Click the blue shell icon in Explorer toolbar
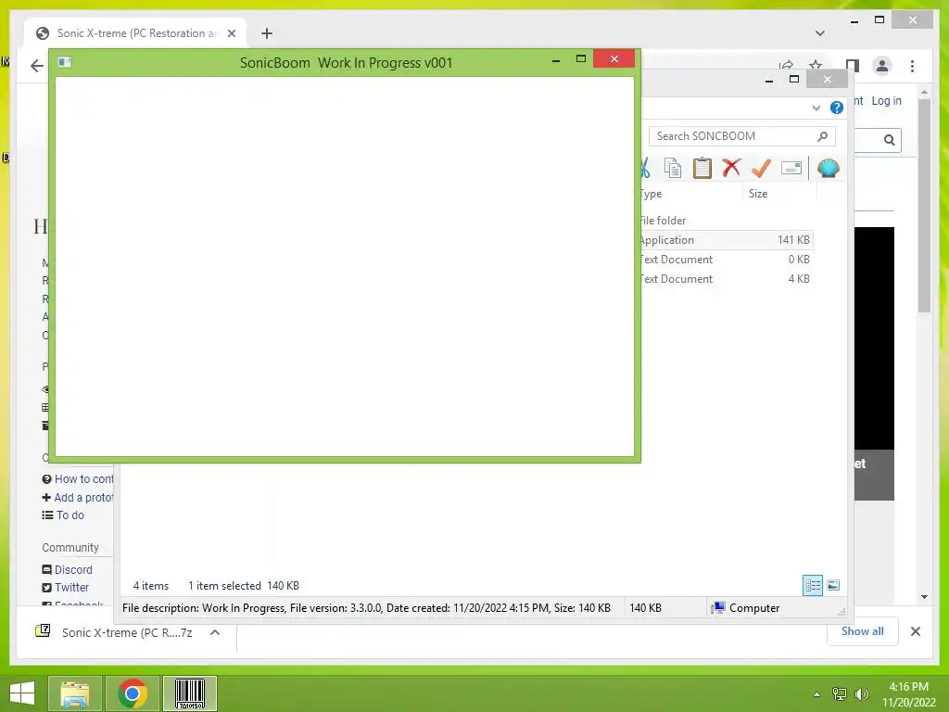The width and height of the screenshot is (949, 712). click(x=828, y=168)
